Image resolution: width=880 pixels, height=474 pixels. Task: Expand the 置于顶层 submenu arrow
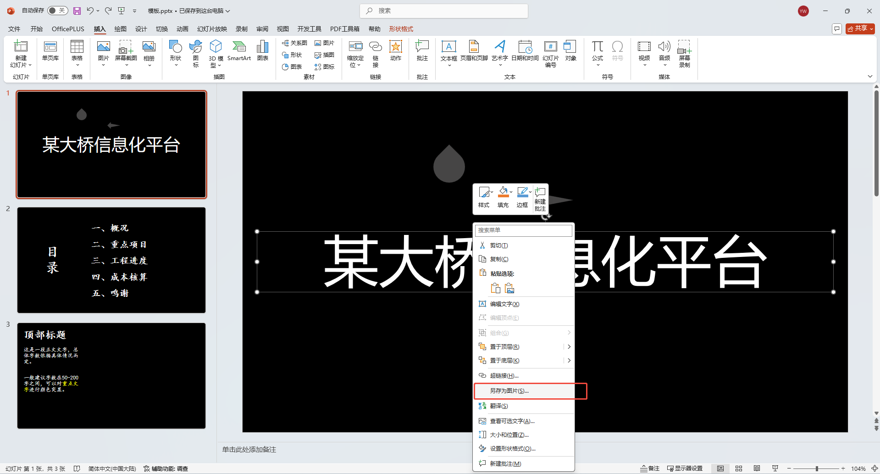(x=569, y=346)
